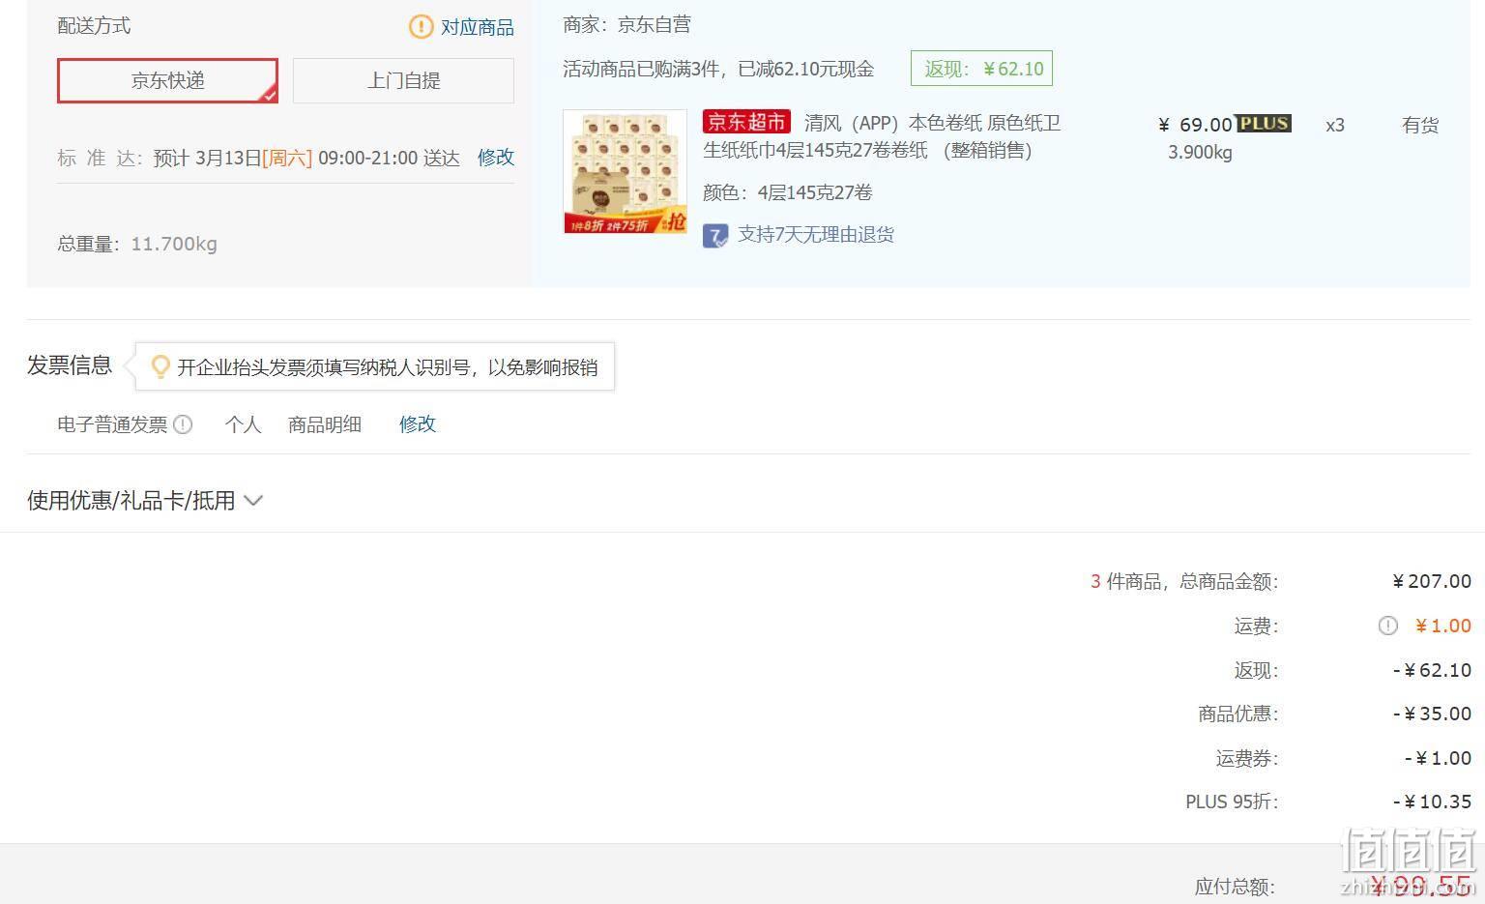
Task: Click the 有货 stock status
Action: (1420, 125)
